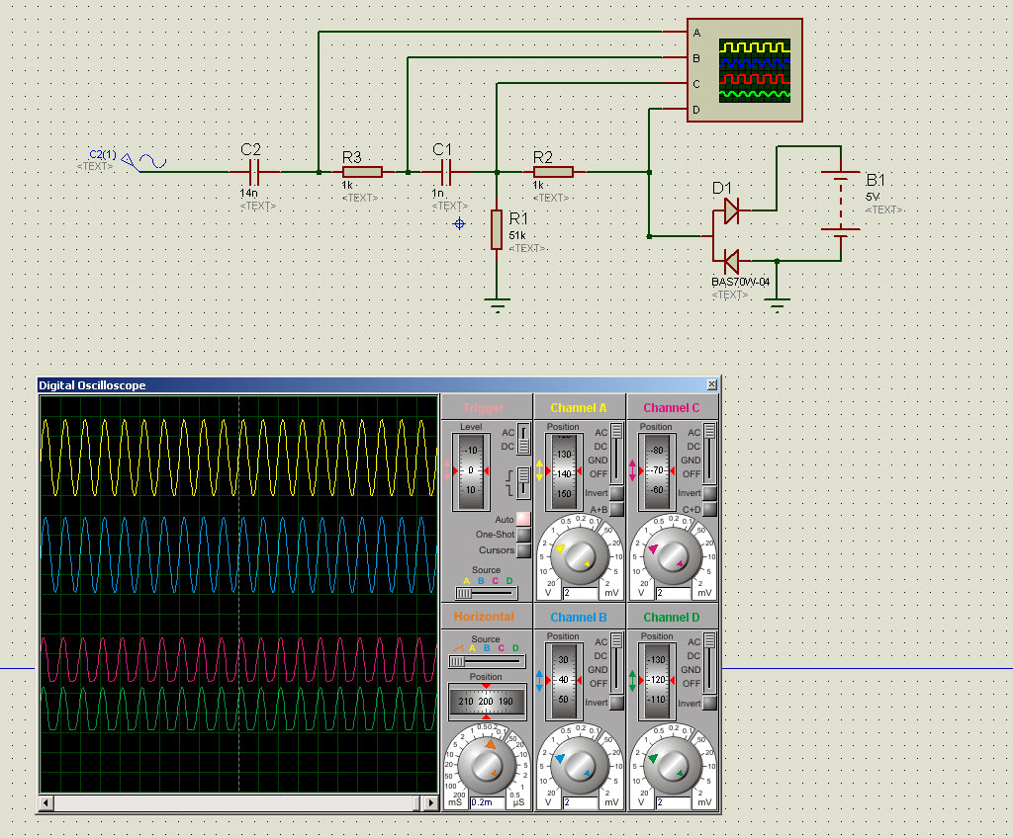Toggle the Auto trigger button
This screenshot has width=1013, height=838.
tap(523, 519)
